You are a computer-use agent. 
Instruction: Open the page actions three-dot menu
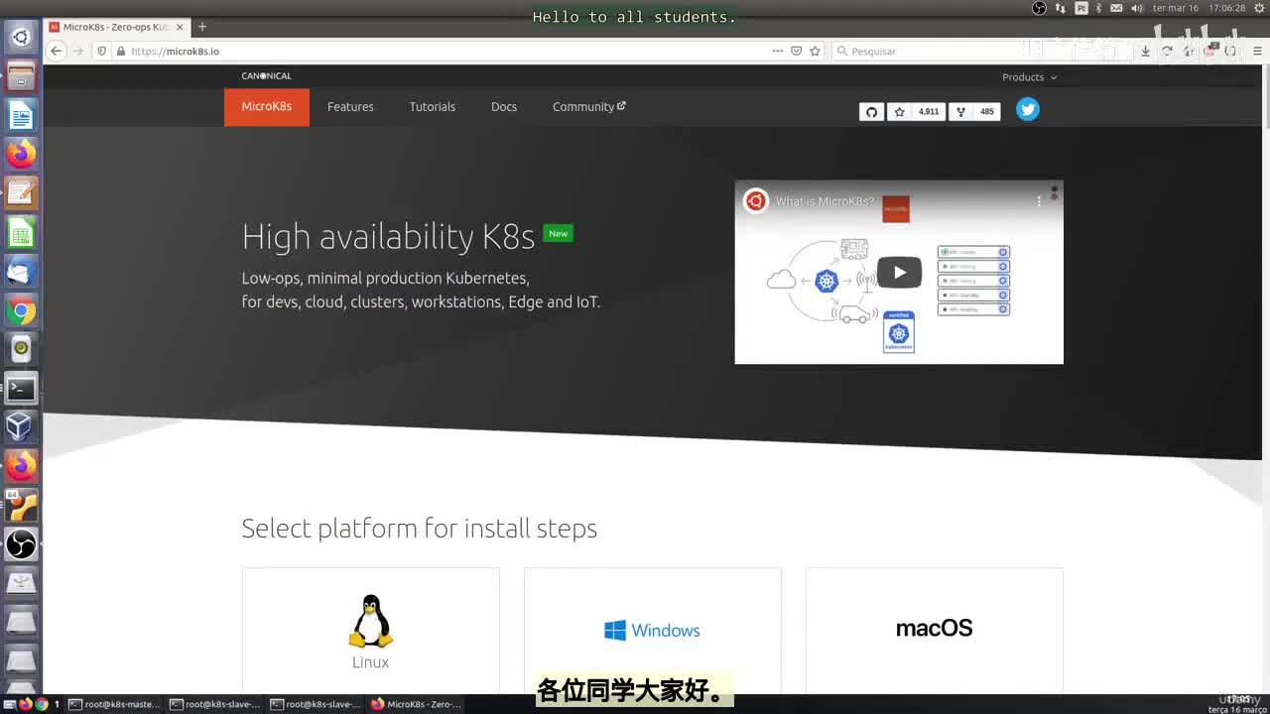pos(778,51)
